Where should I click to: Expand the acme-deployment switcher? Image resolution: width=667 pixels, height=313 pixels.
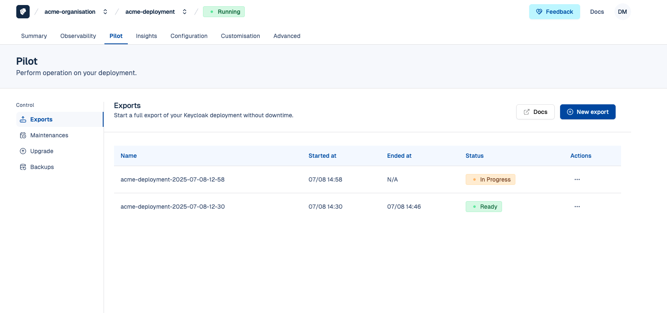(x=185, y=12)
